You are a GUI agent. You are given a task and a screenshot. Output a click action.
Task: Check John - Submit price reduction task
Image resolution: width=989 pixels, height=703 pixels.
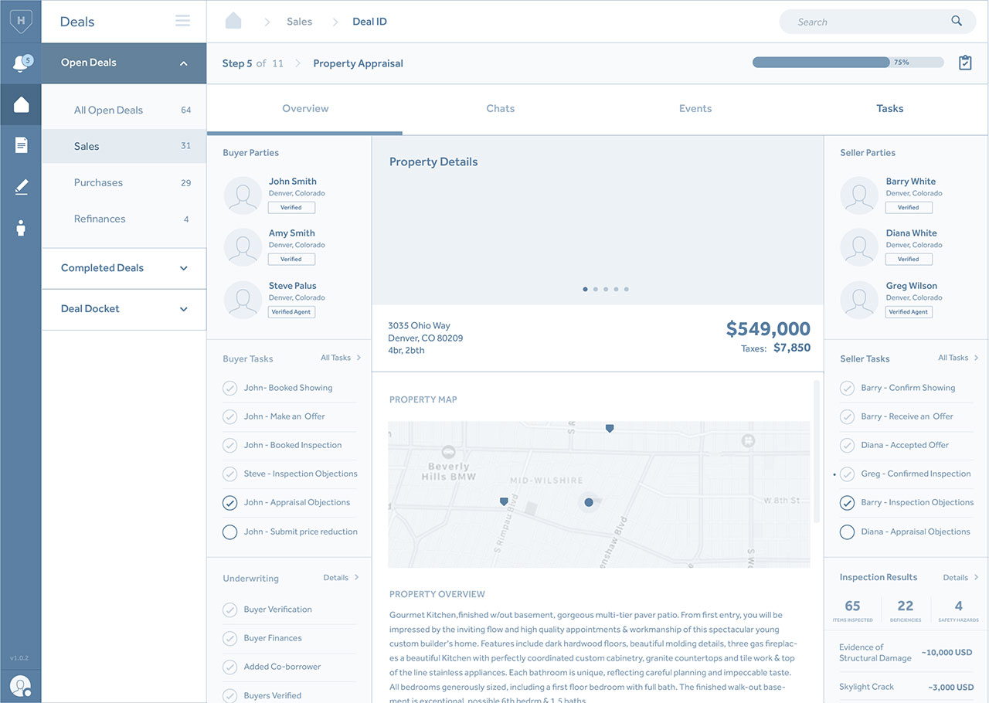click(229, 531)
